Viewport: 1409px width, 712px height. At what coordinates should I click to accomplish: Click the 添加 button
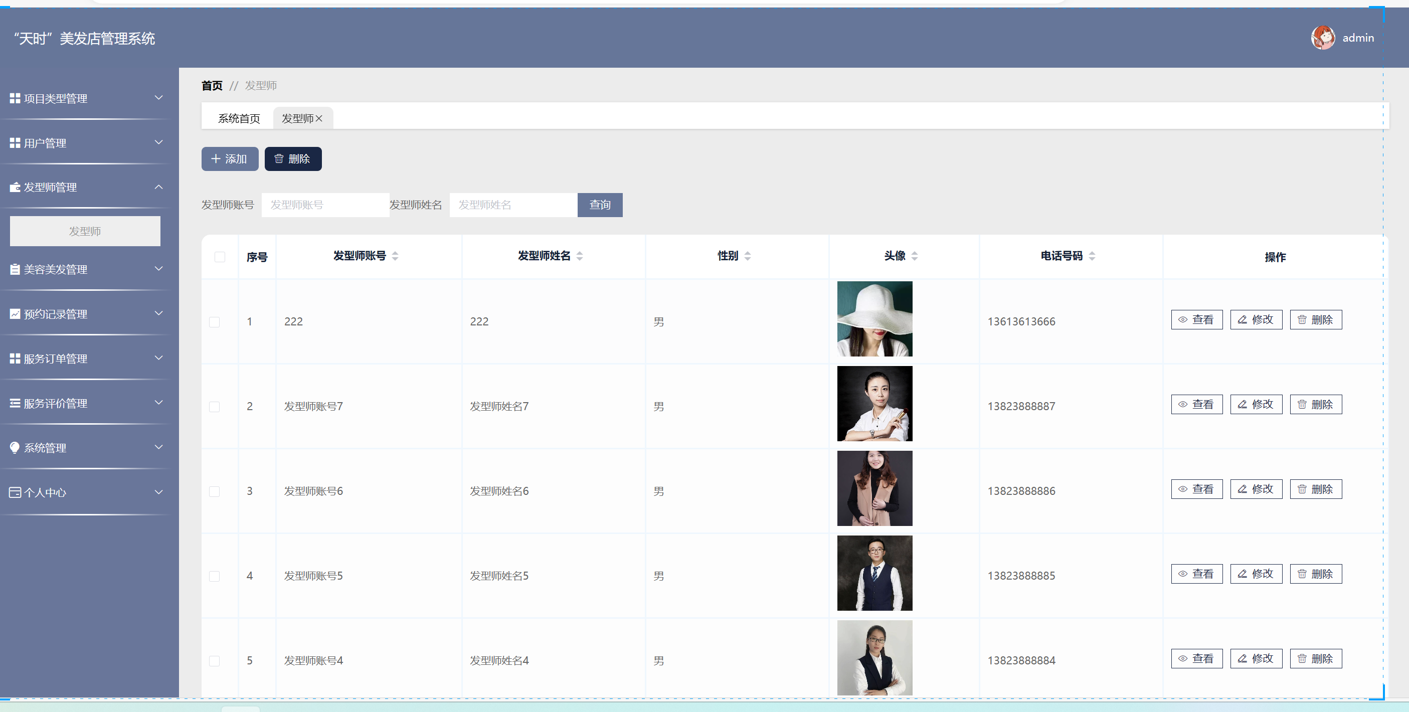(230, 159)
